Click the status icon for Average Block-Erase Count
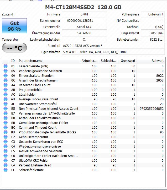167x190 pixels. (x=6, y=99)
